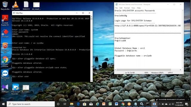Open Mail app from taskbar

click(91, 104)
